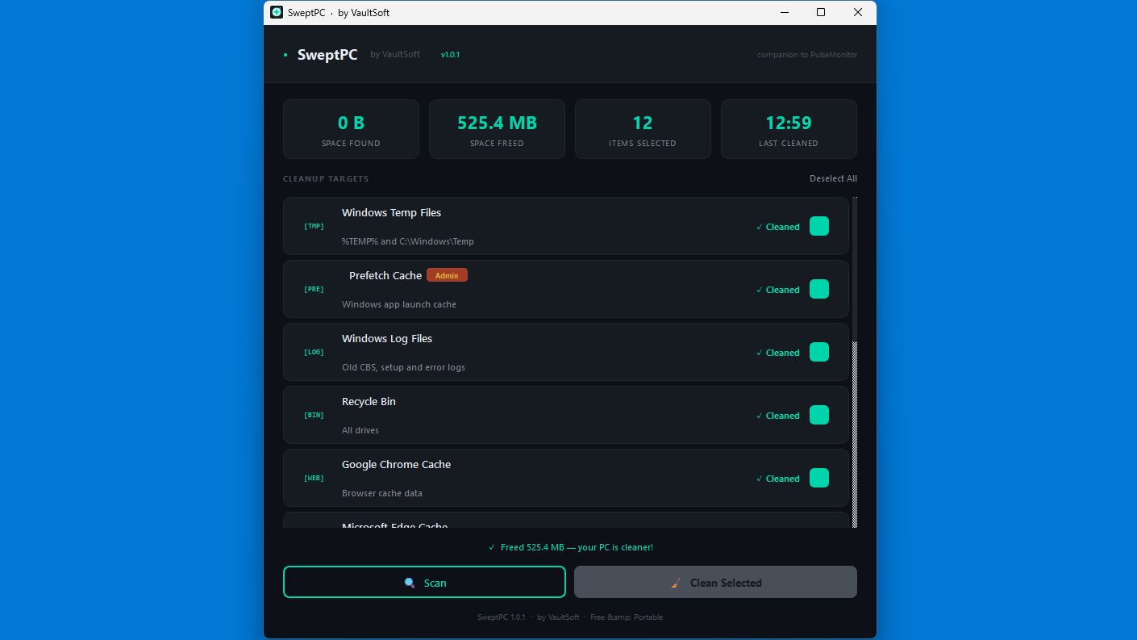Click the Cleaned status for Windows Temp Files
The width and height of the screenshot is (1137, 640).
point(778,227)
